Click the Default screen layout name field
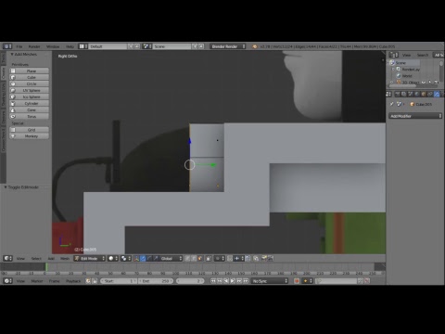Screen dimensions: 445x334 click(108, 46)
